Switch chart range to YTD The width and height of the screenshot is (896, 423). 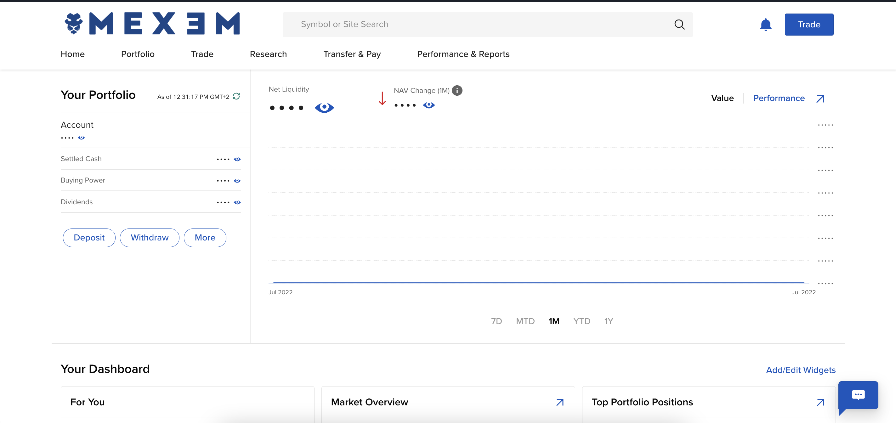coord(581,321)
